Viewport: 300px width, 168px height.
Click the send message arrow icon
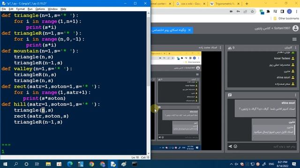(x=230, y=146)
